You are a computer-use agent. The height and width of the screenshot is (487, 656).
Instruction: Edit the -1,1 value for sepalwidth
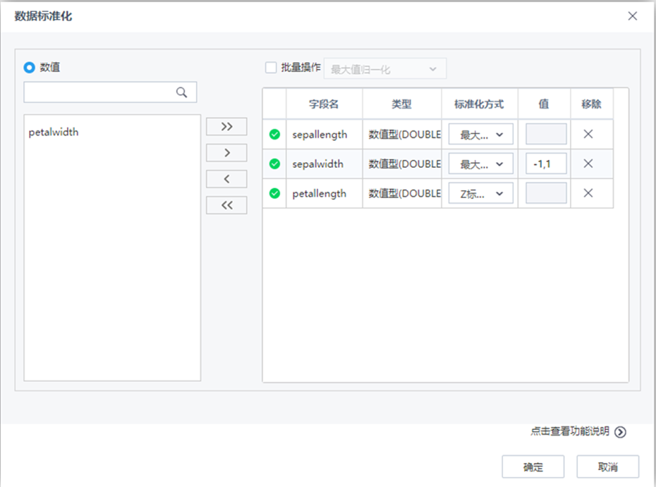[544, 164]
